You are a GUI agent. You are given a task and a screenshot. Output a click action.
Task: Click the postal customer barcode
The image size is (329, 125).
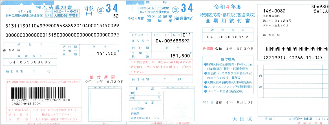297,49
